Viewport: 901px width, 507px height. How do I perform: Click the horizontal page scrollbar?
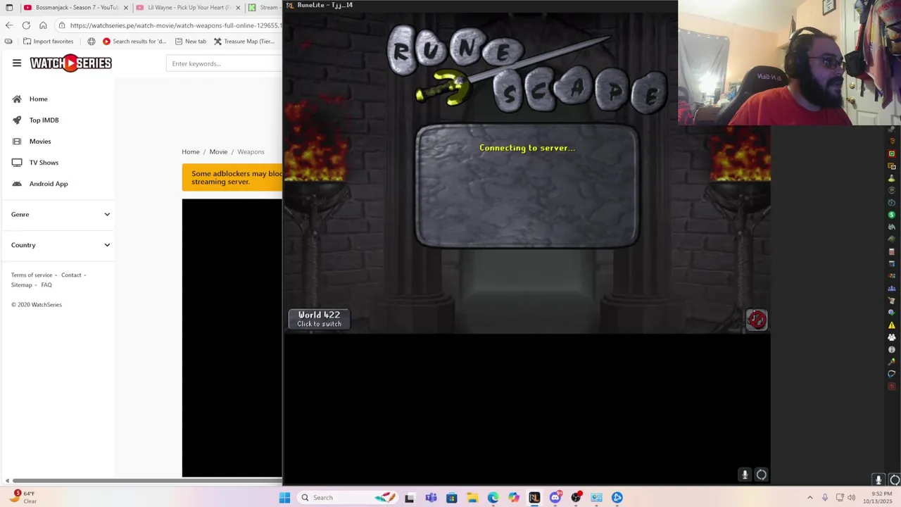(147, 482)
